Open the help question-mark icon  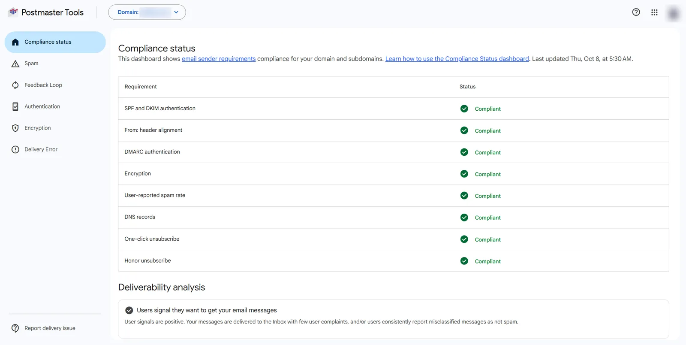click(636, 12)
